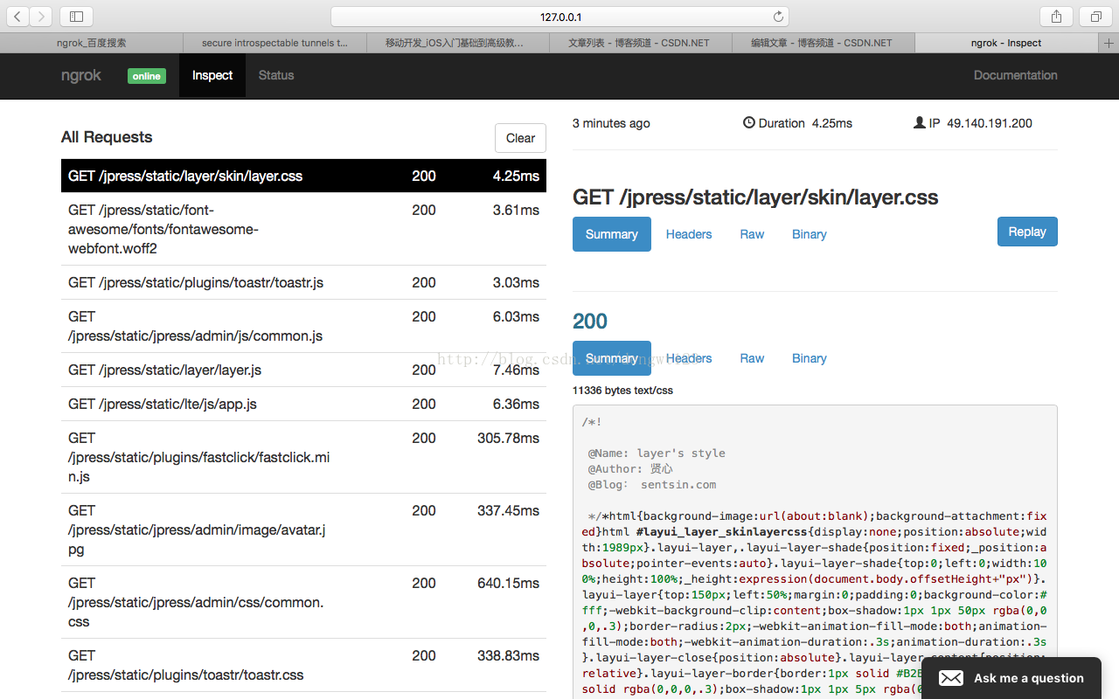This screenshot has height=699, width=1119.
Task: Open the Headers tab under the GET heading
Action: tap(689, 234)
